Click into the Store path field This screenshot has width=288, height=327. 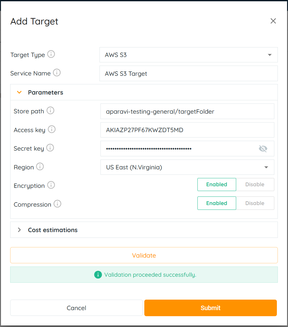pyautogui.click(x=187, y=111)
